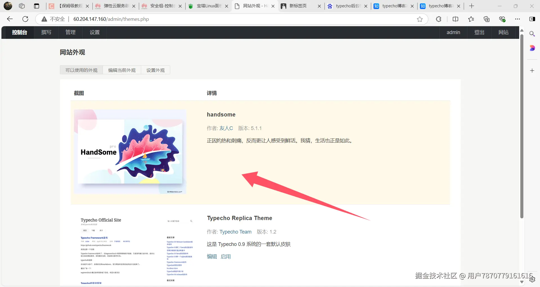540x287 pixels.
Task: Close the 宝塔Linux面板 tab
Action: tap(226, 6)
